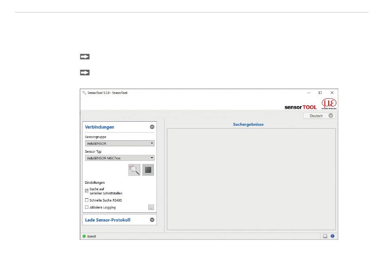383x268 pixels.
Task: Click the 'Bereit' status text
Action: 92,236
